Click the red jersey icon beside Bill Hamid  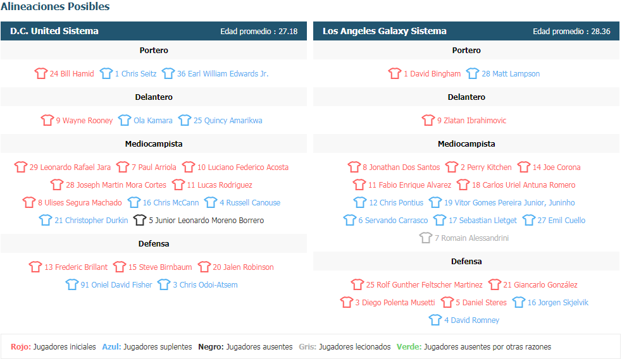pos(41,73)
